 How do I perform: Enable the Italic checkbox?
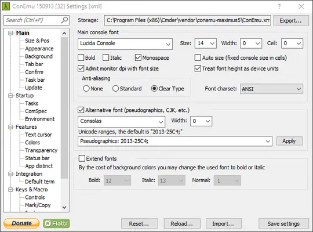(x=106, y=58)
